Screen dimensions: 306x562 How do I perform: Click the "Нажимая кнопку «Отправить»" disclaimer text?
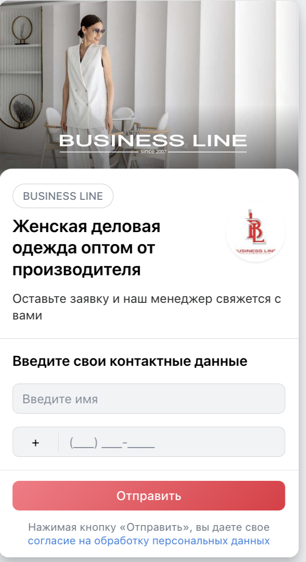point(149,527)
